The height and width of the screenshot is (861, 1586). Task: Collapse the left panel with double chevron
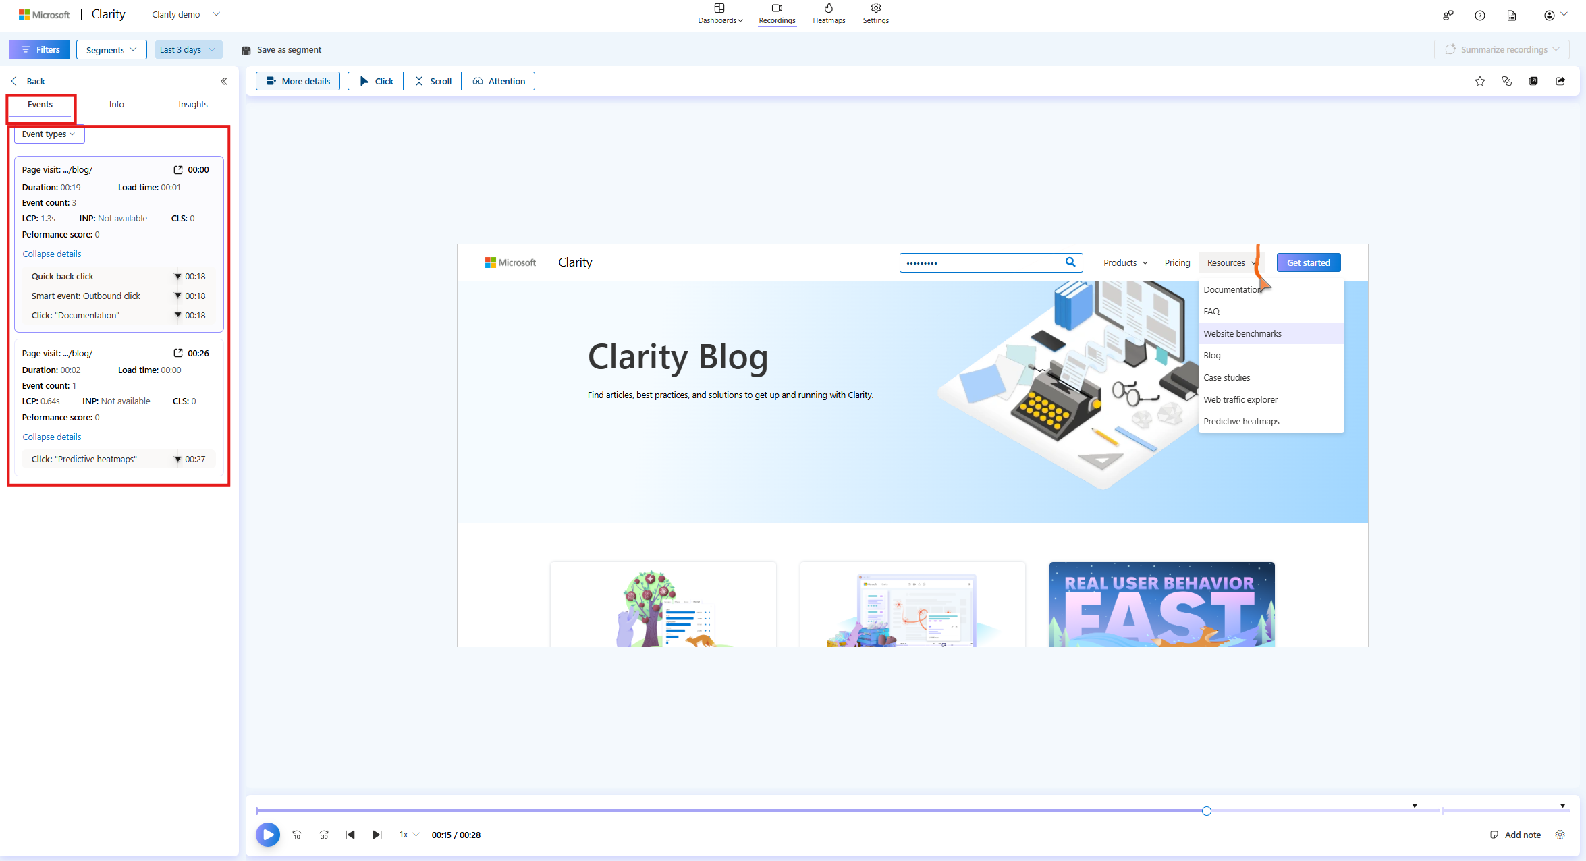(x=224, y=81)
